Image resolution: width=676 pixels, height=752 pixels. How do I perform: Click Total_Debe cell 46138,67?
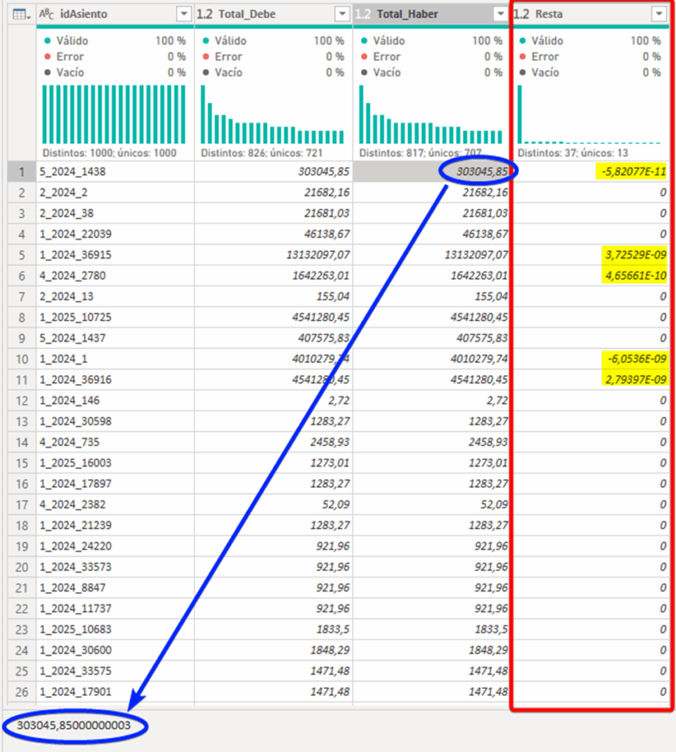click(x=273, y=234)
